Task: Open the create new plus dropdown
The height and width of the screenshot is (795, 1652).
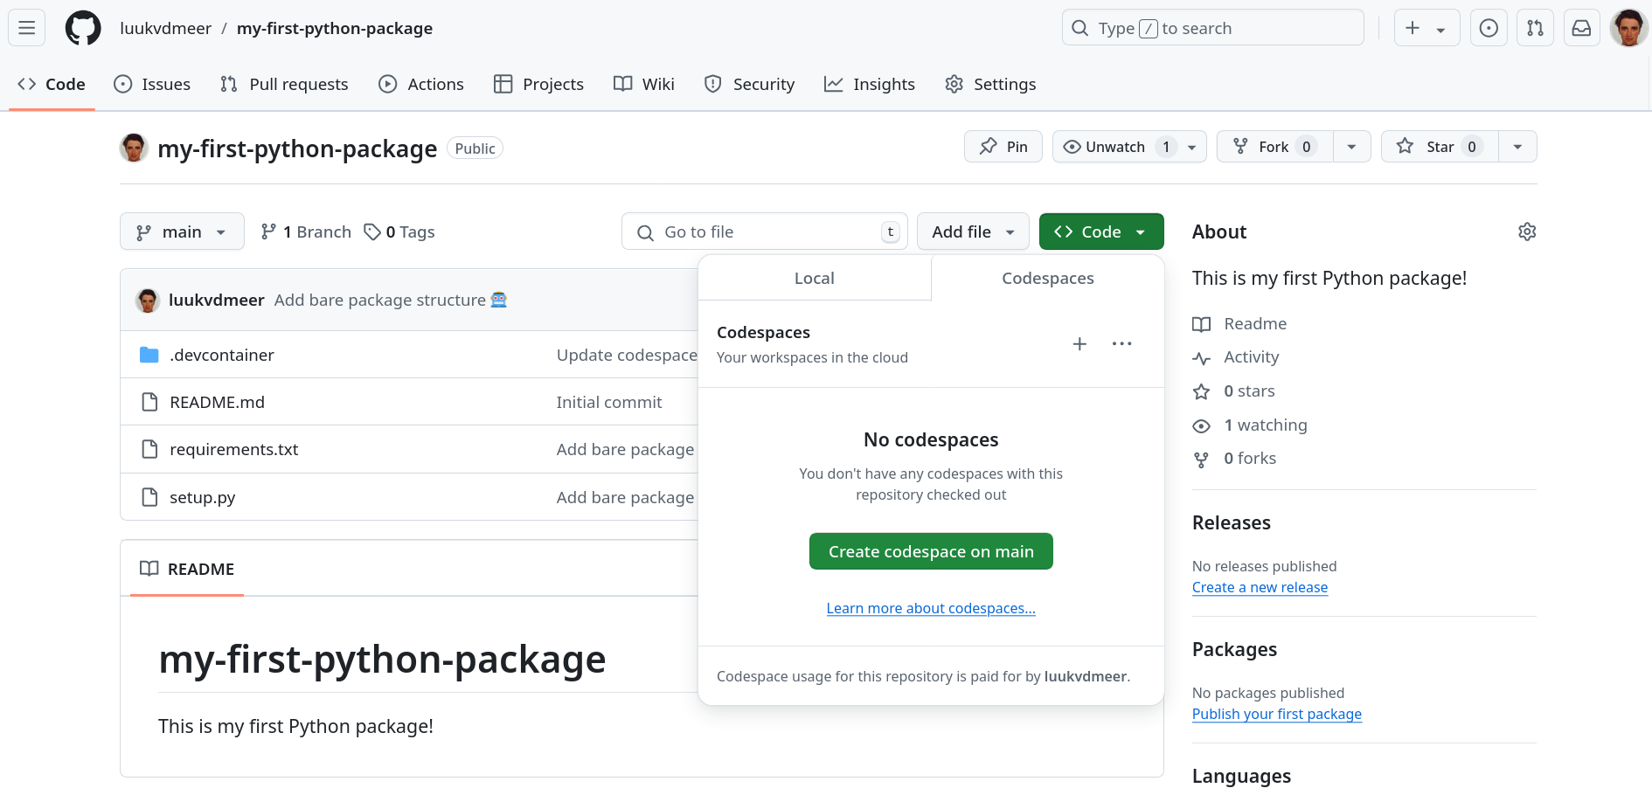Action: pos(1426,28)
